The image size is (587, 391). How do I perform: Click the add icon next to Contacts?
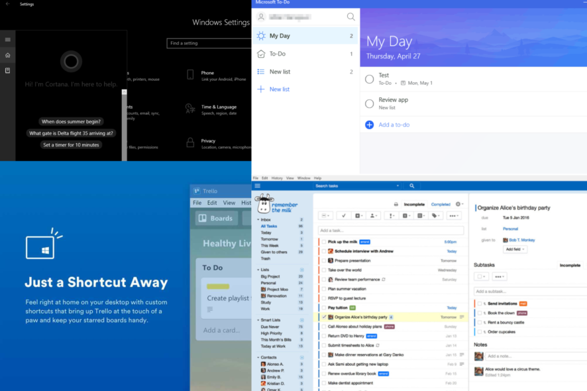pos(301,358)
